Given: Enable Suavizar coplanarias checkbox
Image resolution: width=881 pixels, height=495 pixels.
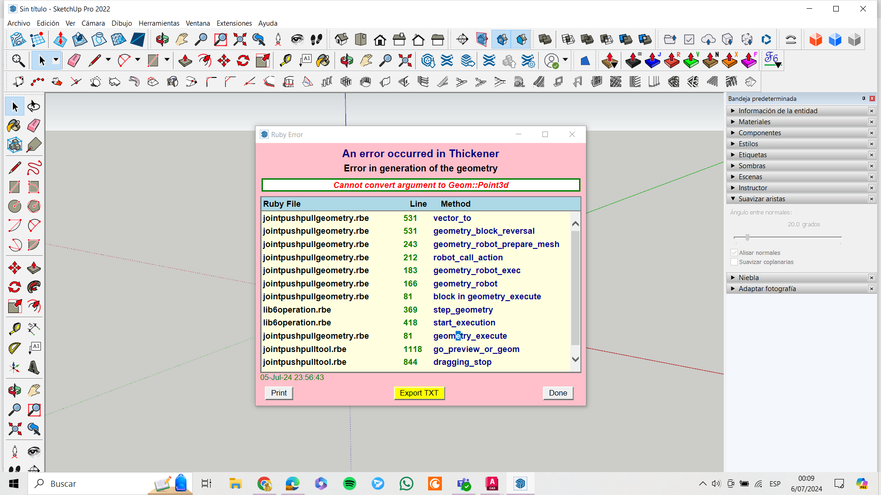Looking at the screenshot, I should pos(734,262).
